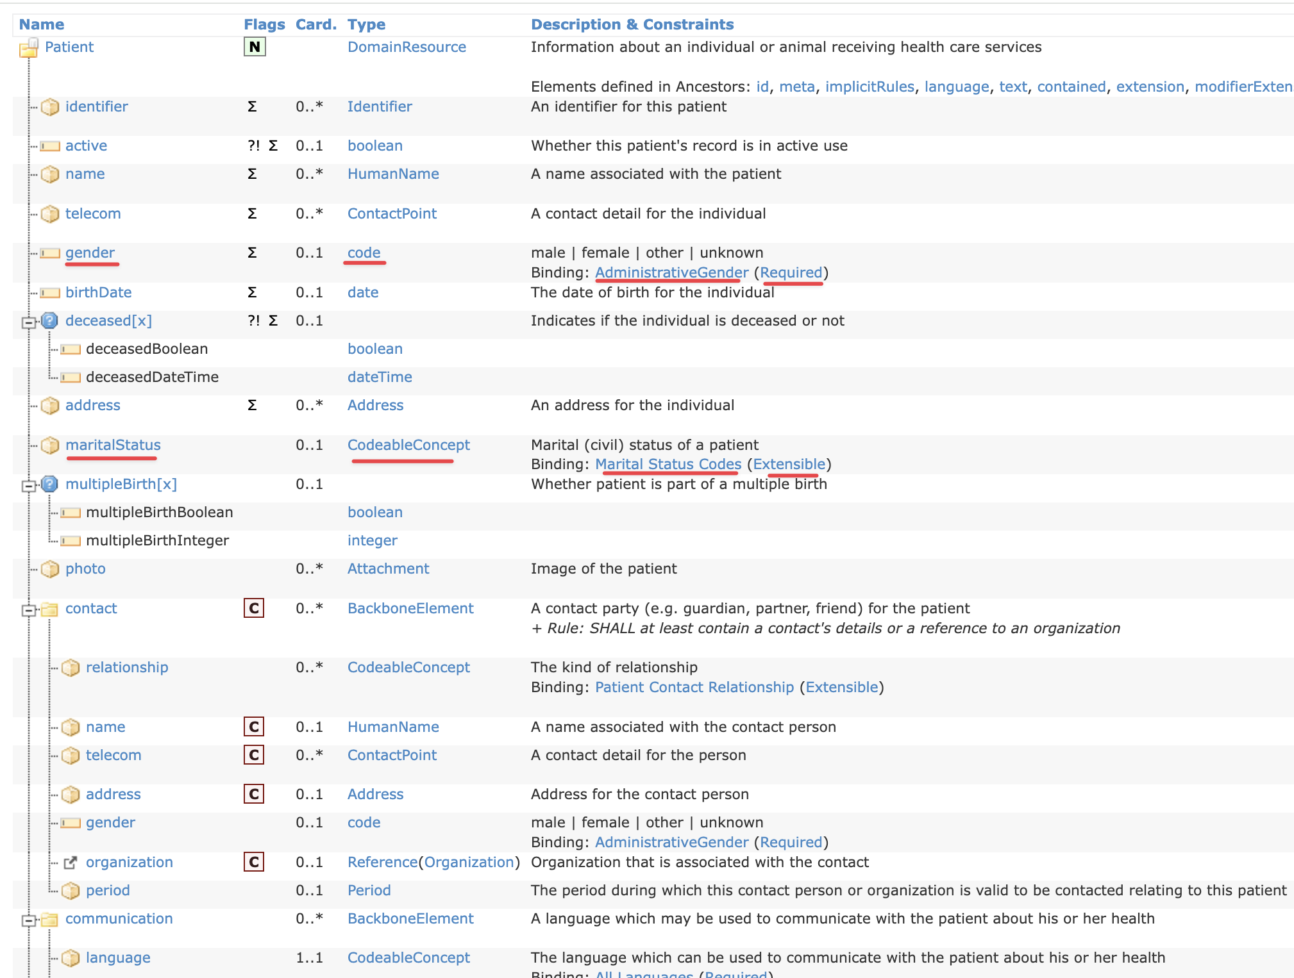Click the choice-type icon beside multipleBirth[x]
The image size is (1294, 978).
(50, 484)
